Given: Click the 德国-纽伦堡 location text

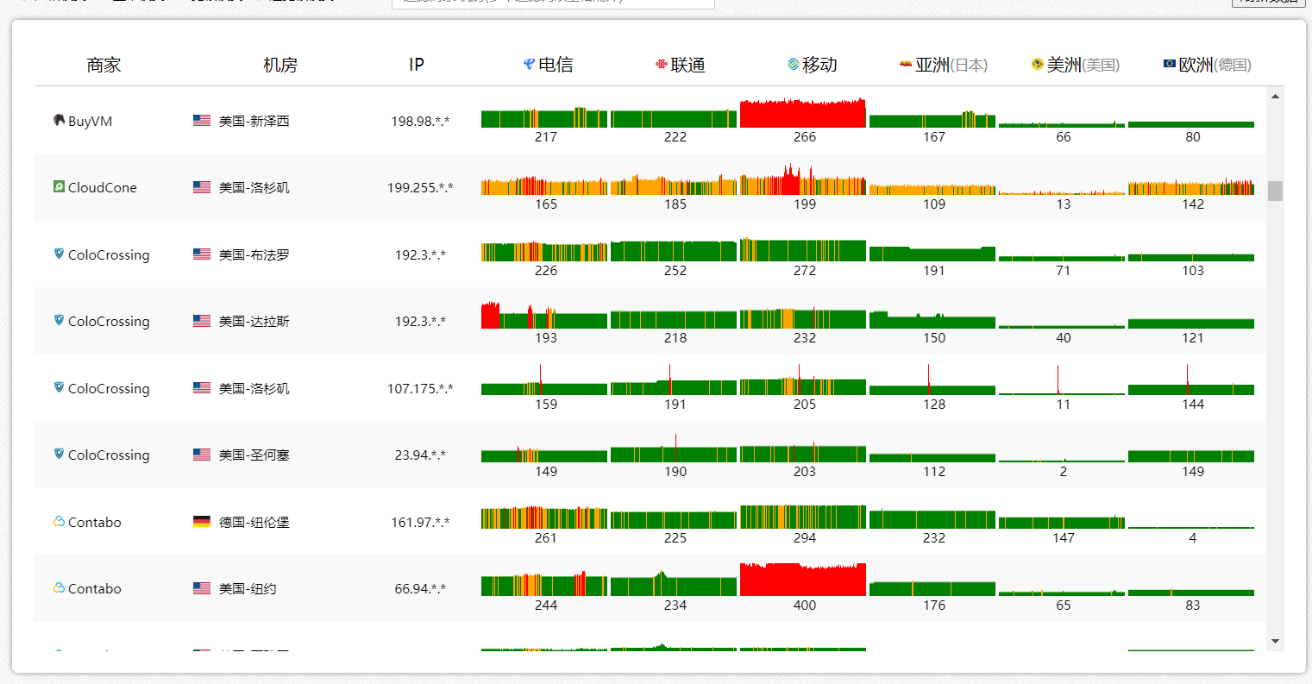Looking at the screenshot, I should click(x=254, y=522).
